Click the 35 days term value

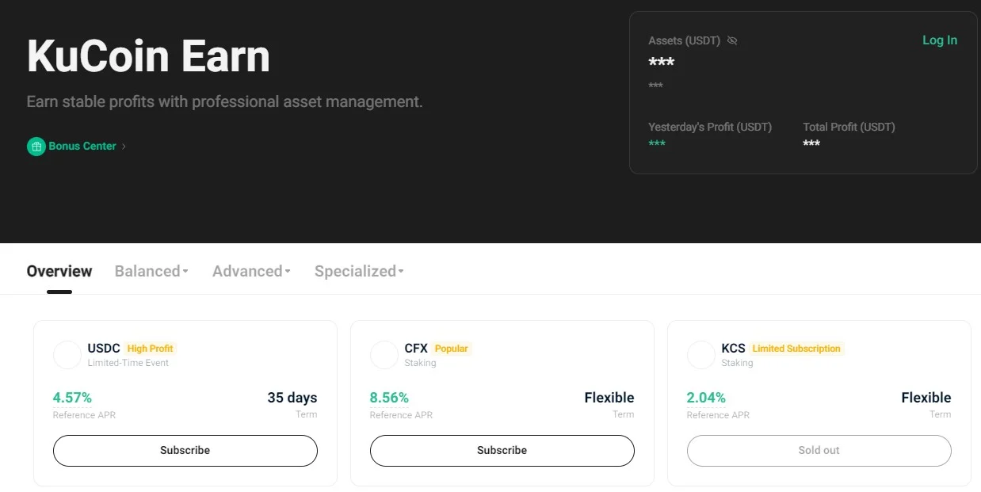click(x=292, y=398)
